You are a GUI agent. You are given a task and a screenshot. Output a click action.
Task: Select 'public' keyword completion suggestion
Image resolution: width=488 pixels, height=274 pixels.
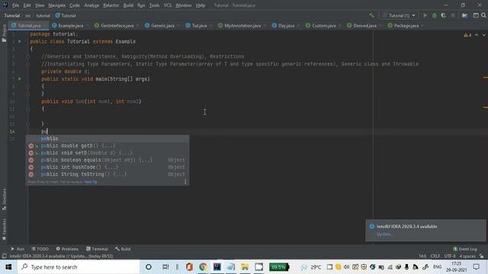click(108, 139)
